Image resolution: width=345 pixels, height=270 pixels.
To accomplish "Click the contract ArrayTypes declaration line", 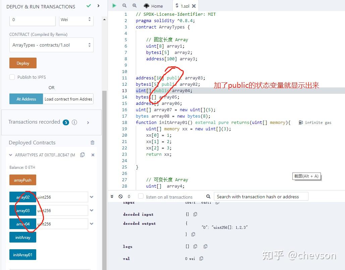I will 163,27.
